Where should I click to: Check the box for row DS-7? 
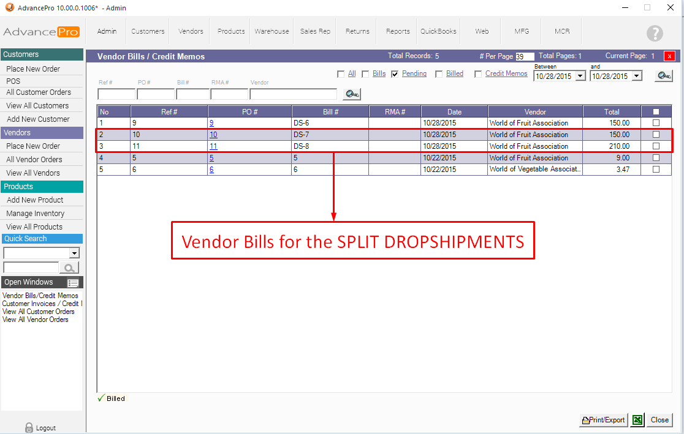pyautogui.click(x=656, y=135)
